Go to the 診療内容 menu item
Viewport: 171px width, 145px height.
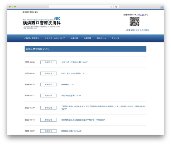click(x=74, y=38)
